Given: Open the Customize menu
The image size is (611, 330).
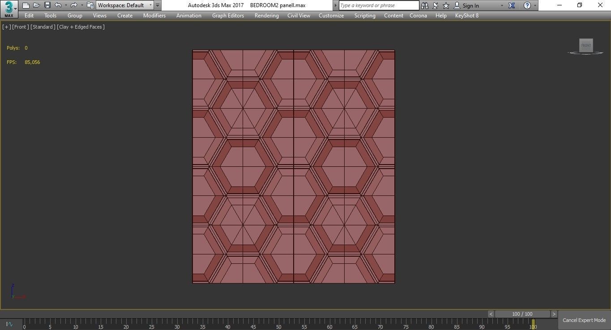Looking at the screenshot, I should [331, 15].
